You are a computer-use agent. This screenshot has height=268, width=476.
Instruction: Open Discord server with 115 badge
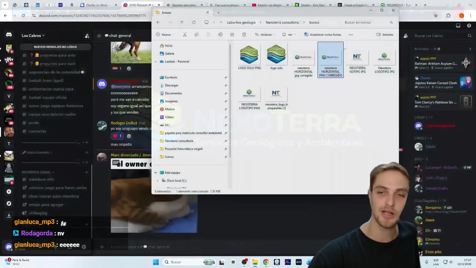[x=9, y=84]
